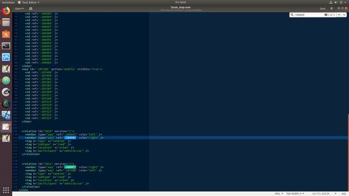Open the green round app in the dock

click(x=6, y=81)
